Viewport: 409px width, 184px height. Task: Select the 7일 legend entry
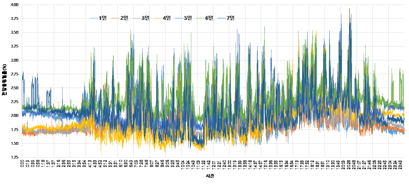(226, 18)
